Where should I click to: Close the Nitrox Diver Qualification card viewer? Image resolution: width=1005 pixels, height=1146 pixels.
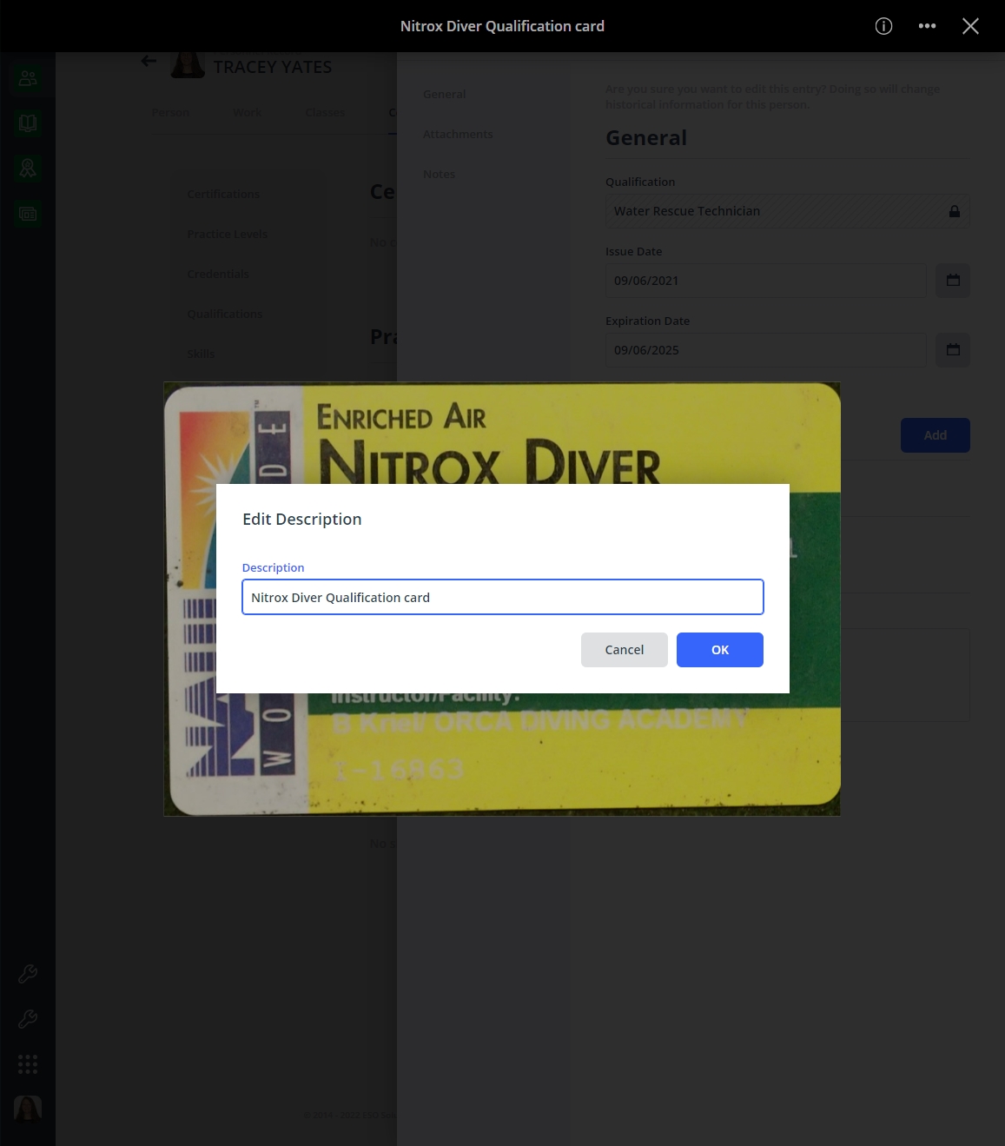pos(970,26)
